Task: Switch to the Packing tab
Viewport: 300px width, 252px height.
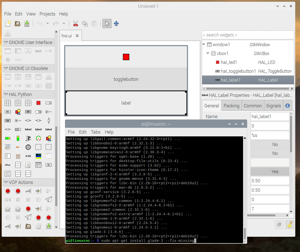Action: pyautogui.click(x=231, y=106)
